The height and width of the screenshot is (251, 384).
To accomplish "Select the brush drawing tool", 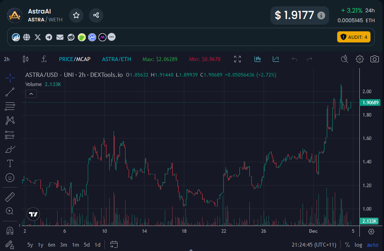I will tap(10, 149).
